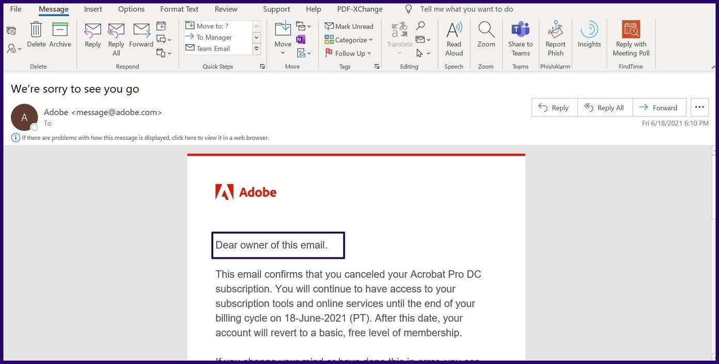Select the 'Team Email' quick step
The width and height of the screenshot is (719, 364).
217,48
